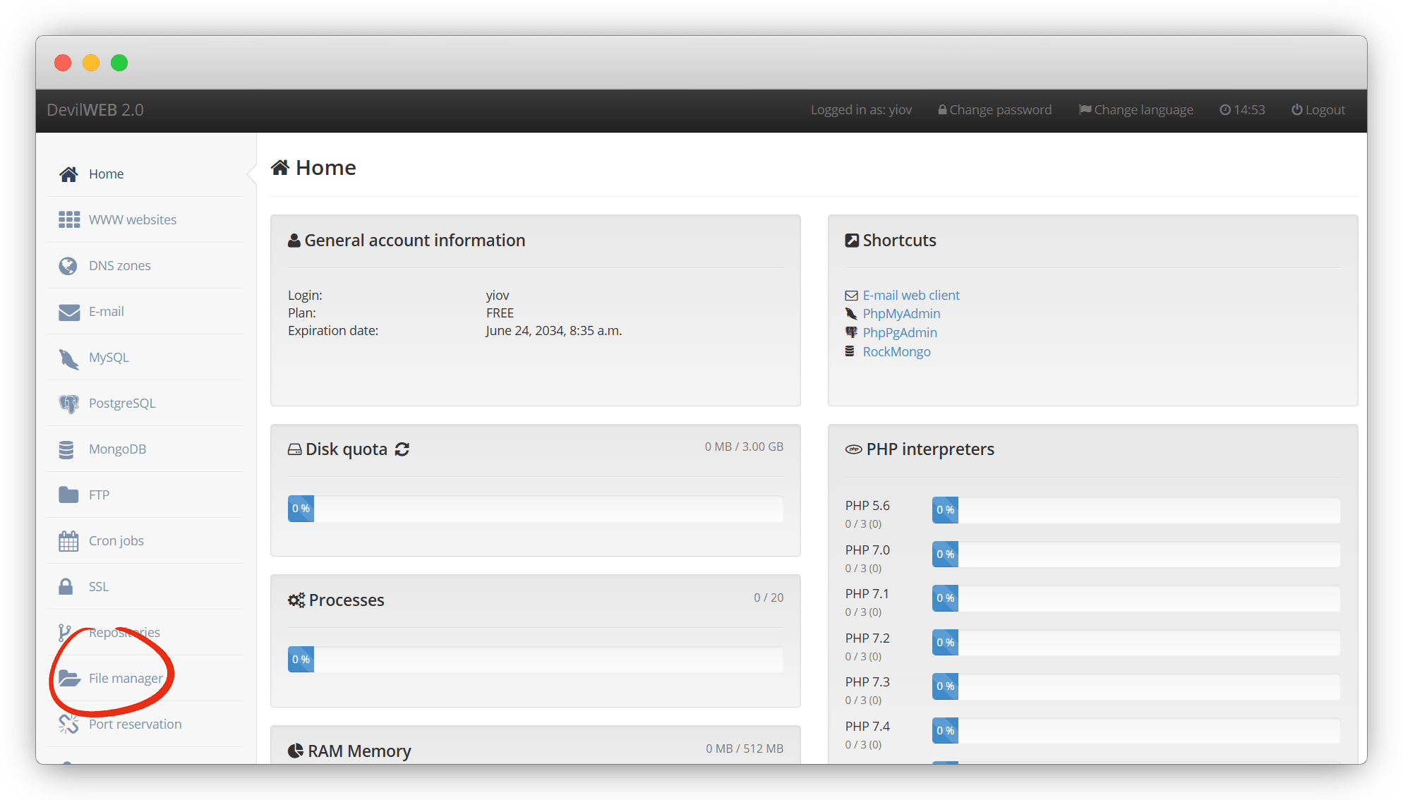This screenshot has height=800, width=1403.
Task: Open File manager from the sidebar
Action: click(125, 678)
